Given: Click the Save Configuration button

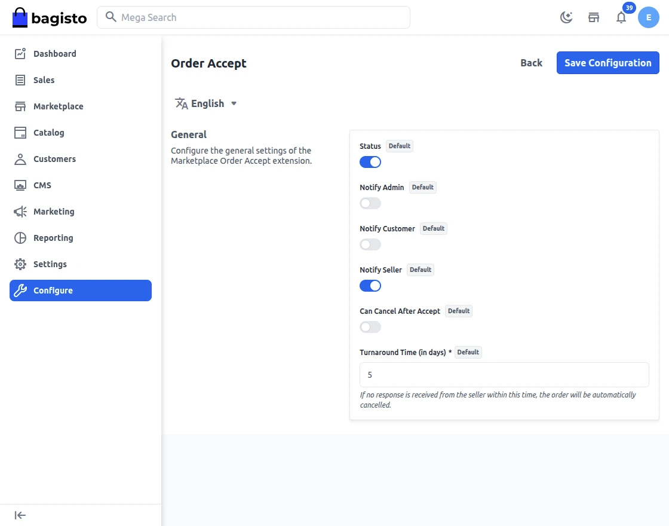Looking at the screenshot, I should pyautogui.click(x=607, y=63).
